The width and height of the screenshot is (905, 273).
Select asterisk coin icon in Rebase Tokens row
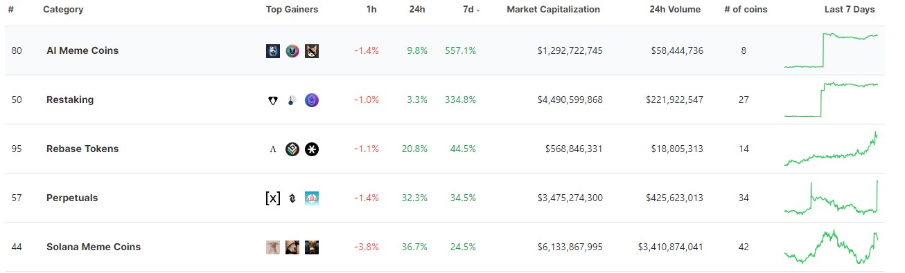pyautogui.click(x=312, y=149)
